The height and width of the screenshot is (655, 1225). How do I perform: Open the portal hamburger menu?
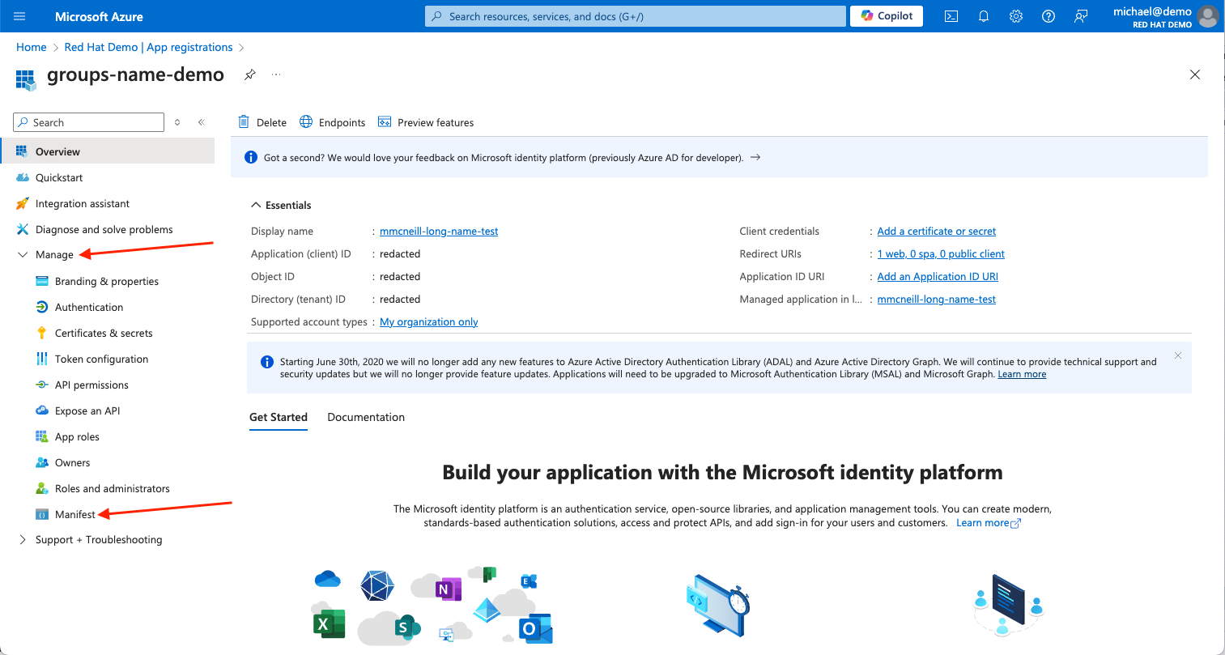pyautogui.click(x=19, y=16)
